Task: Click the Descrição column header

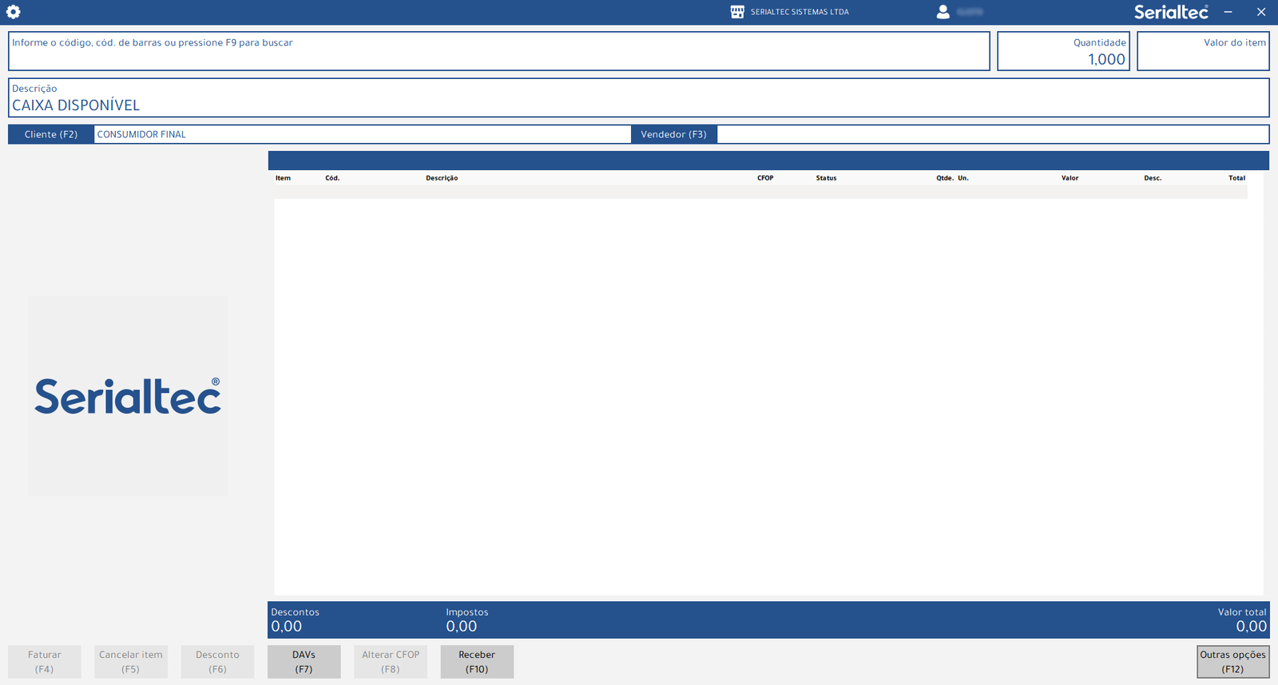Action: click(x=442, y=178)
